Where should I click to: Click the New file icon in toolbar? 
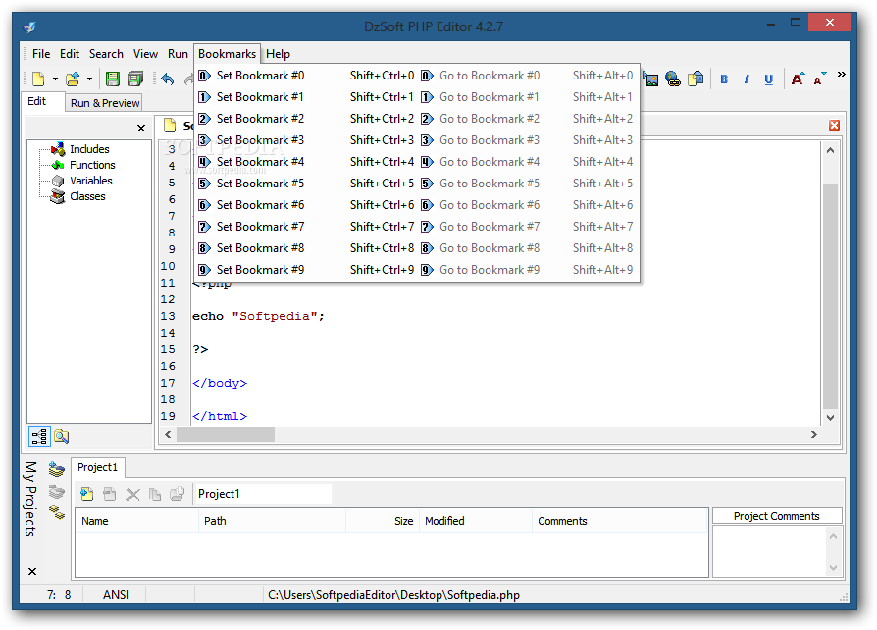coord(38,79)
